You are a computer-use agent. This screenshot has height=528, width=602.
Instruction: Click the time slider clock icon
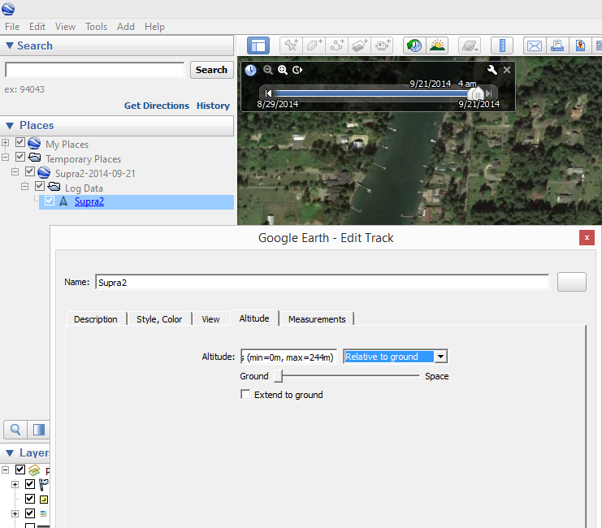coord(251,70)
